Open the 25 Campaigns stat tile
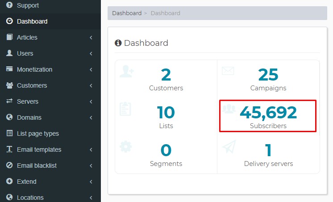Screen dimensions: 333x202 268,79
